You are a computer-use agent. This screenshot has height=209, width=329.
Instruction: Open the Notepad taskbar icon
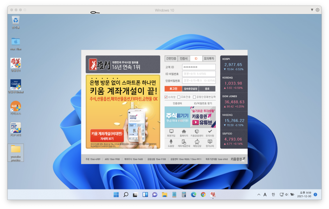pyautogui.click(x=174, y=195)
